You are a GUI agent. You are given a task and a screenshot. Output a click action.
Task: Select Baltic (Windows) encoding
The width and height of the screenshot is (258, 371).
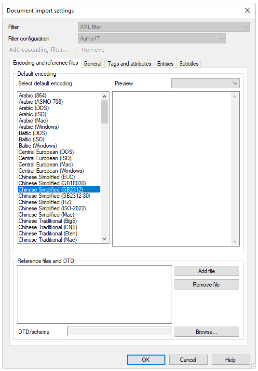(59, 146)
